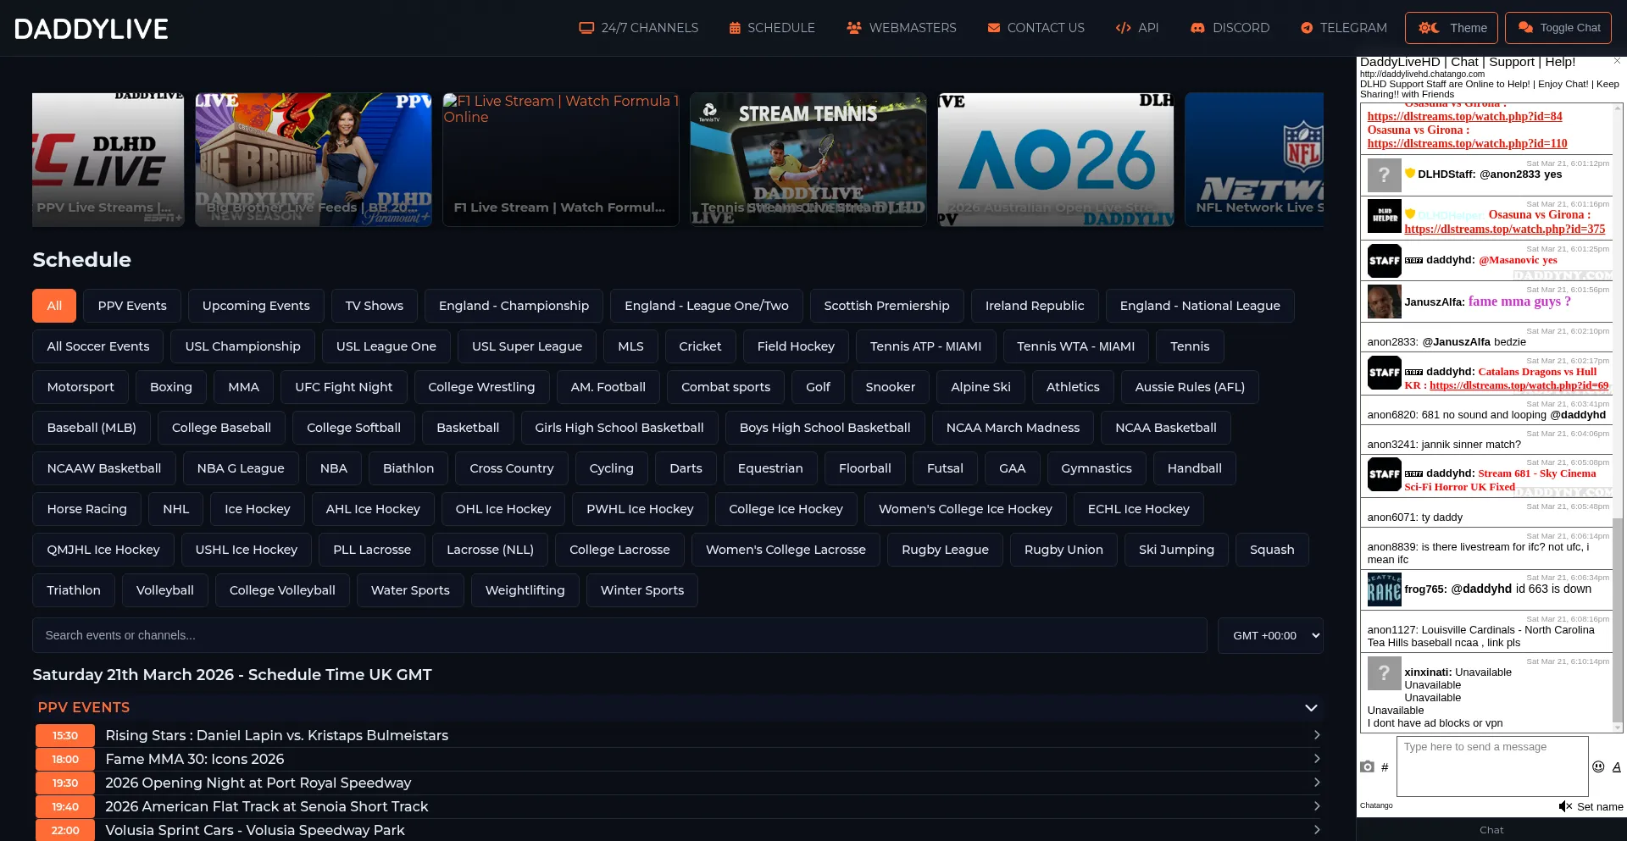Image resolution: width=1627 pixels, height=841 pixels.
Task: Show the Horse Racing category
Action: 87,509
